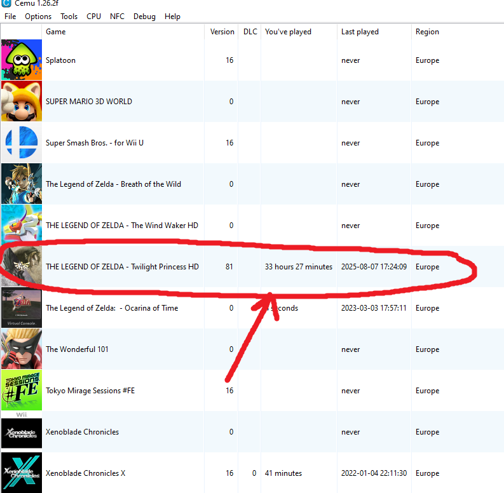Open the Options menu
This screenshot has width=504, height=493.
[x=38, y=17]
